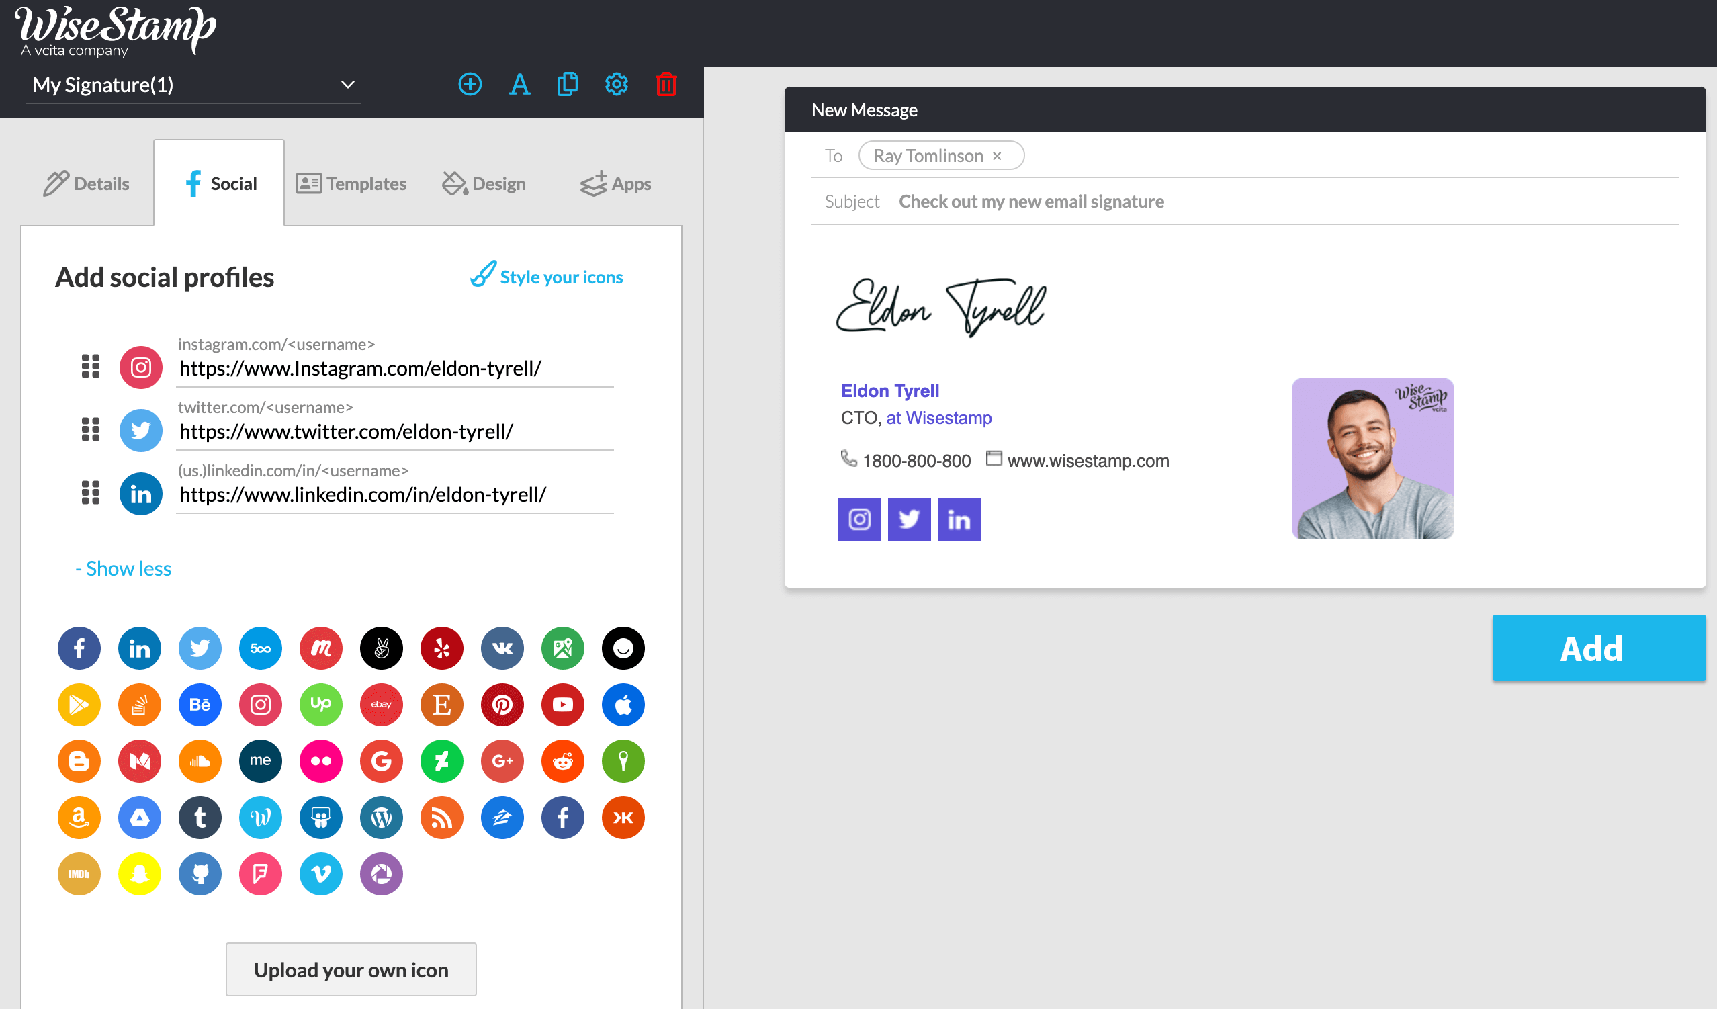Select the Social tab
The height and width of the screenshot is (1009, 1717).
pyautogui.click(x=220, y=183)
